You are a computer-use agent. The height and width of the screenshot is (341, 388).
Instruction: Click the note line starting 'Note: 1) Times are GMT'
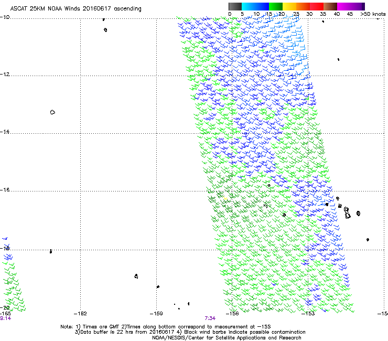click(x=166, y=327)
